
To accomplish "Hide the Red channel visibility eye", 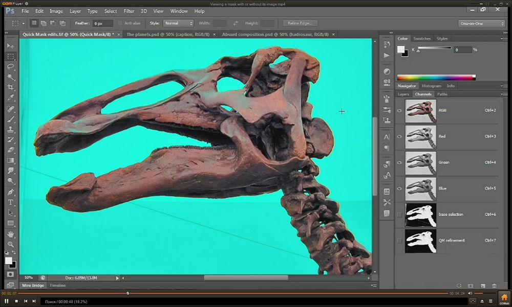I will click(399, 136).
